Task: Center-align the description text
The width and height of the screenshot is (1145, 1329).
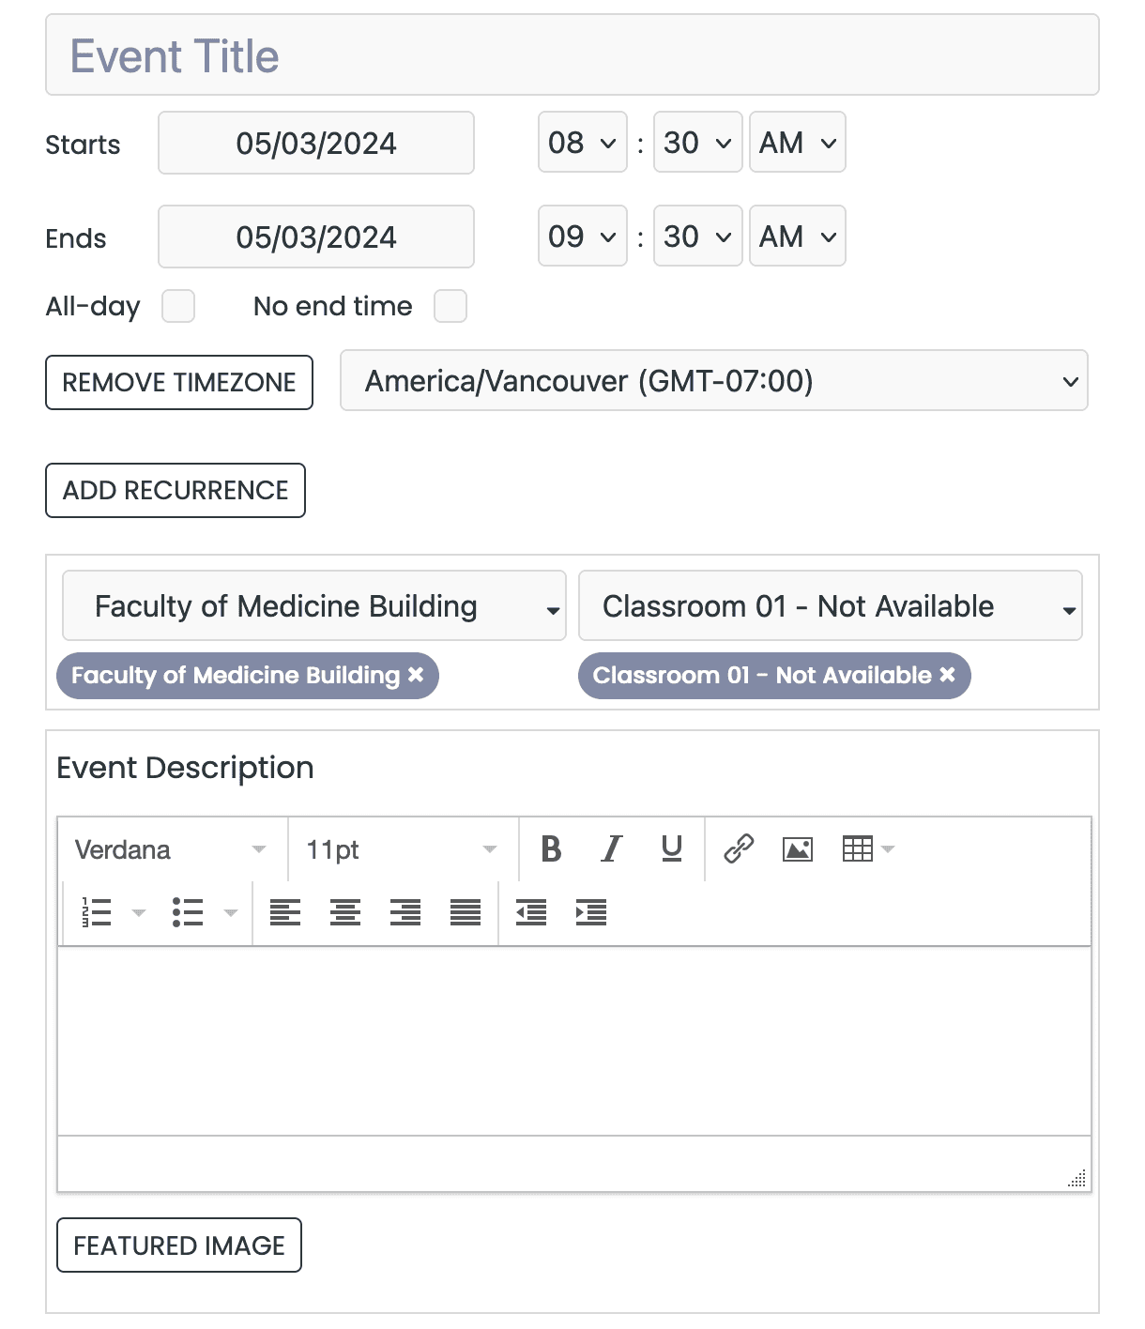Action: pyautogui.click(x=344, y=911)
